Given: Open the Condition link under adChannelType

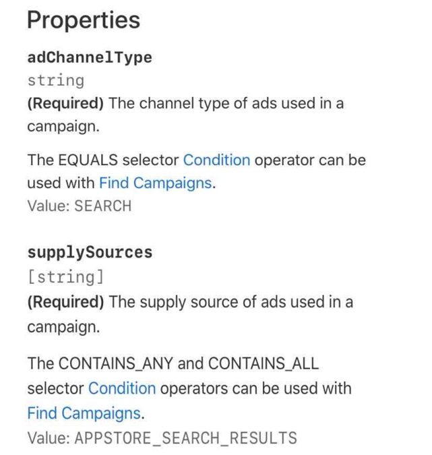Looking at the screenshot, I should point(216,160).
